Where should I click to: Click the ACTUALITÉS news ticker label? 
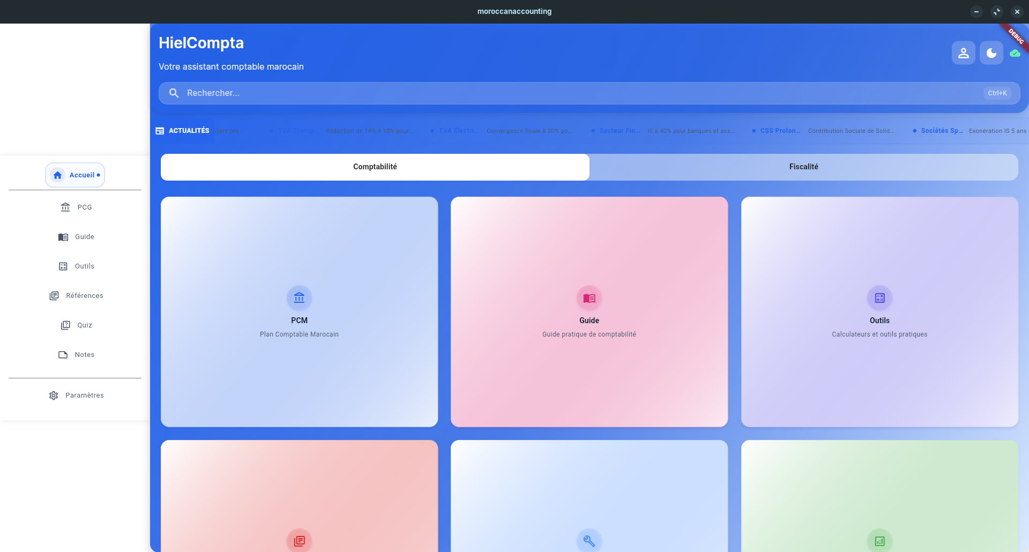182,131
